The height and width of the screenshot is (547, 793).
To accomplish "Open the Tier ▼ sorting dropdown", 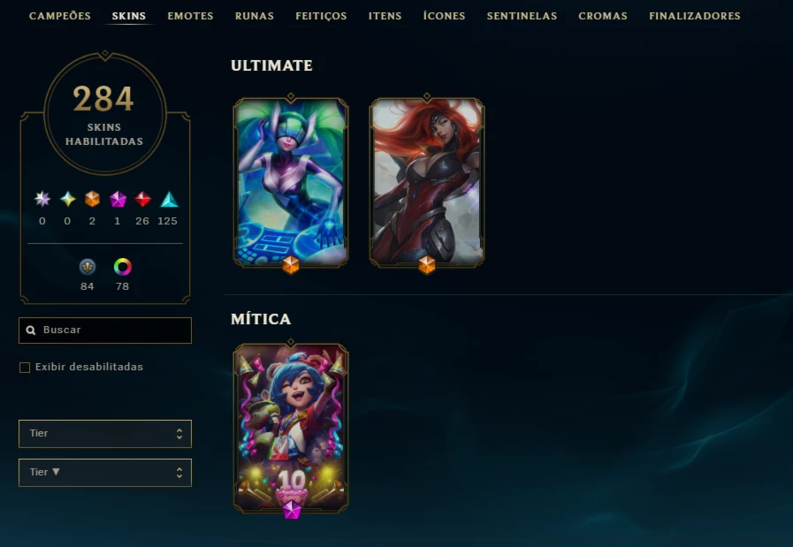I will [105, 473].
